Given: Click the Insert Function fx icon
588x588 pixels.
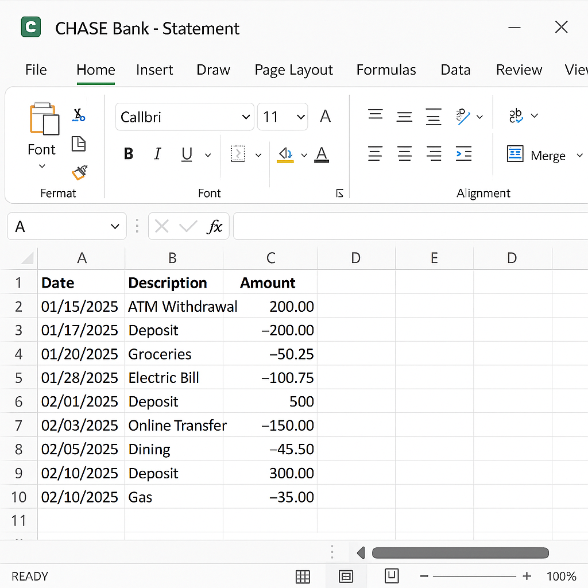Looking at the screenshot, I should point(215,227).
